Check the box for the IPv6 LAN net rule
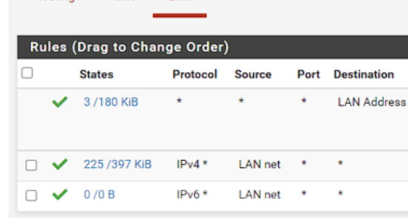 click(x=31, y=195)
